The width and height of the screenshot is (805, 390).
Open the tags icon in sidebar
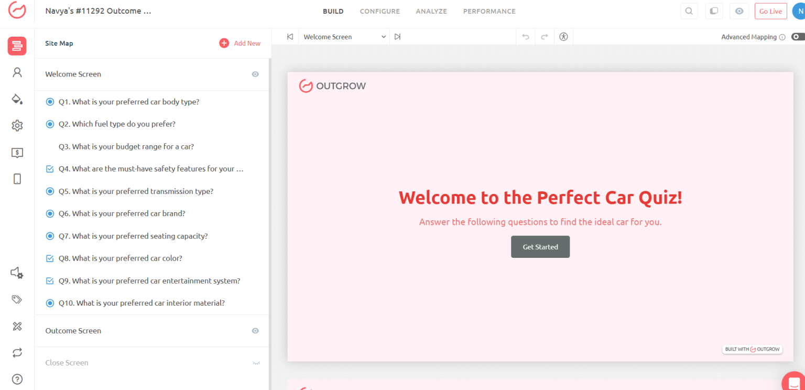coord(17,299)
